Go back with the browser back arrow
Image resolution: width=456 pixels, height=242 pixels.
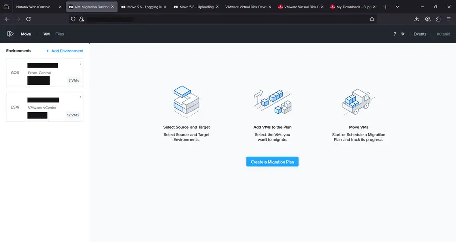[7, 19]
